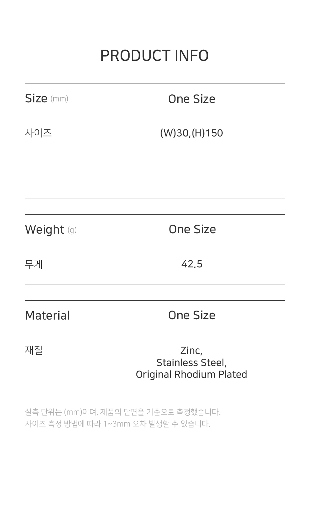Click the (H)150 height value

pyautogui.click(x=207, y=133)
